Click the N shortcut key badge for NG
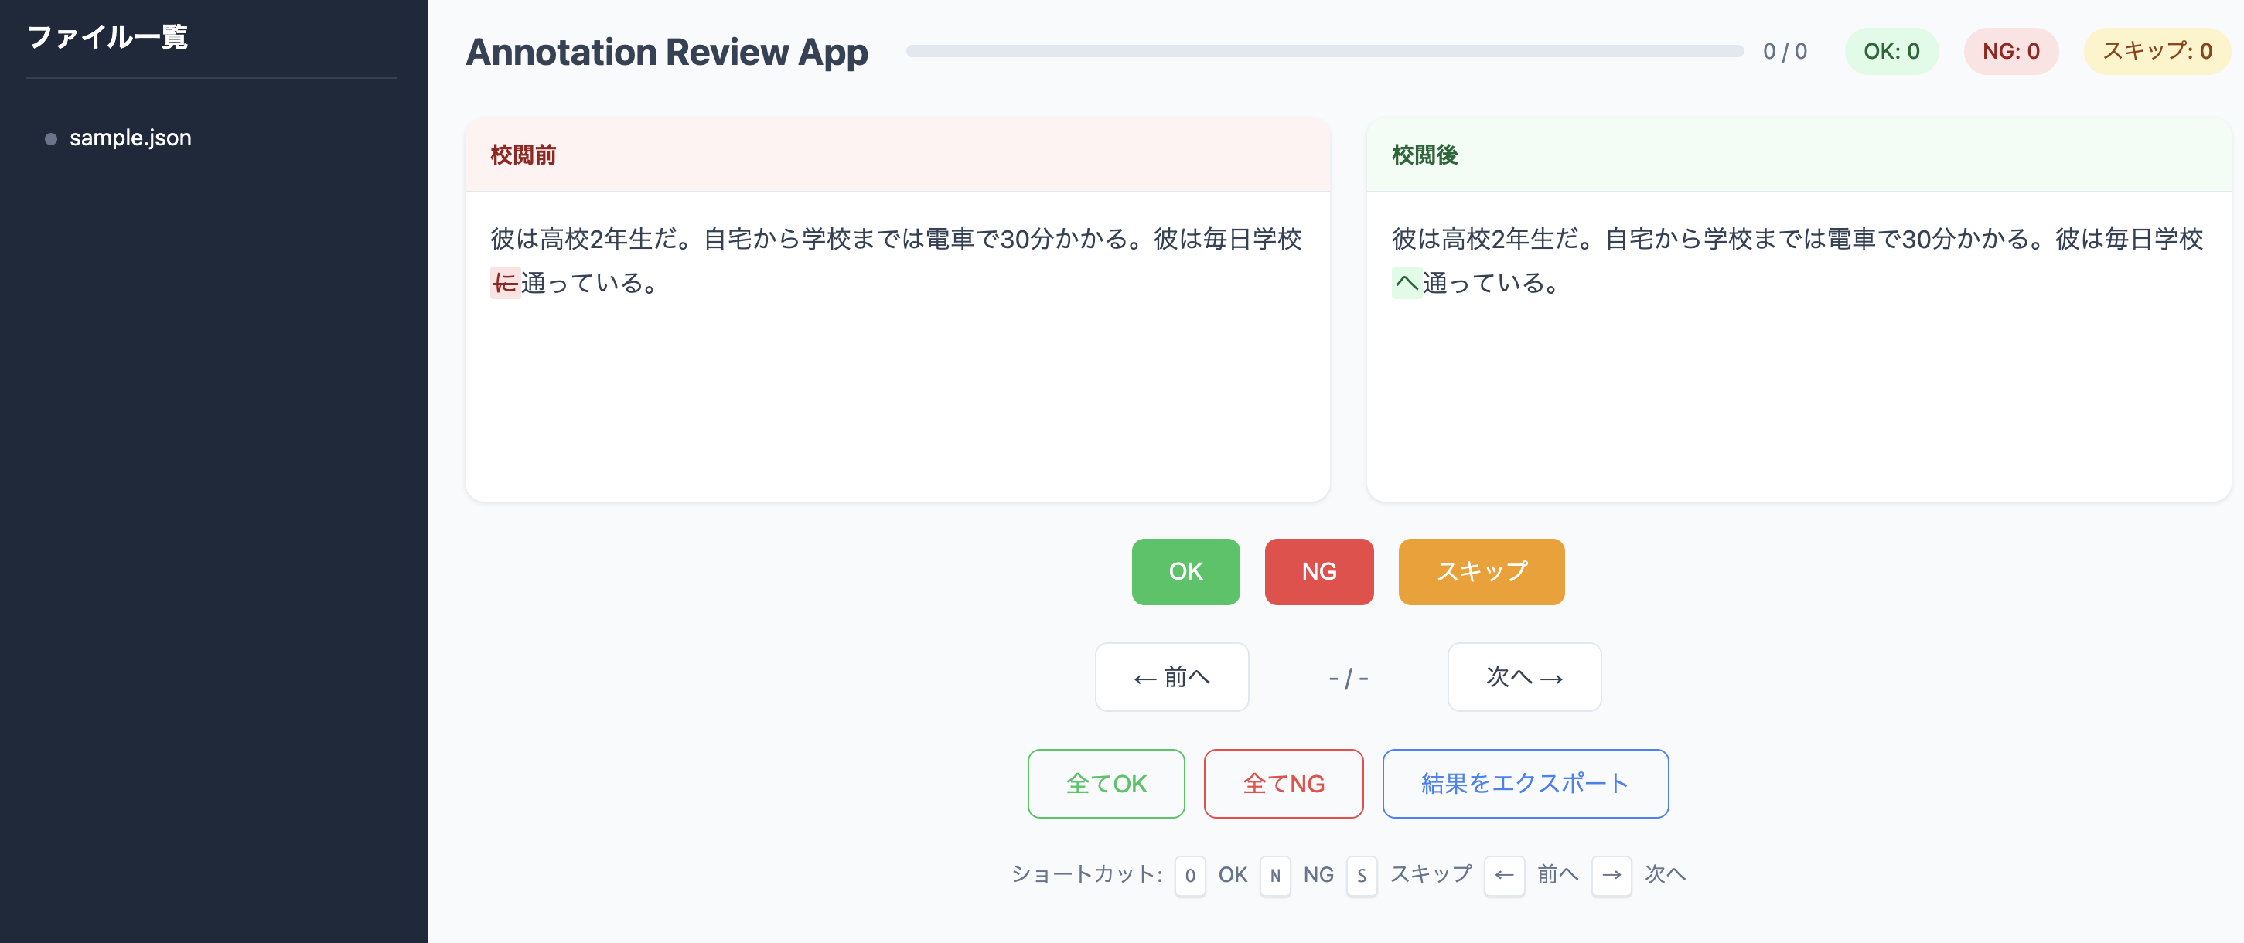The height and width of the screenshot is (943, 2244). 1275,875
